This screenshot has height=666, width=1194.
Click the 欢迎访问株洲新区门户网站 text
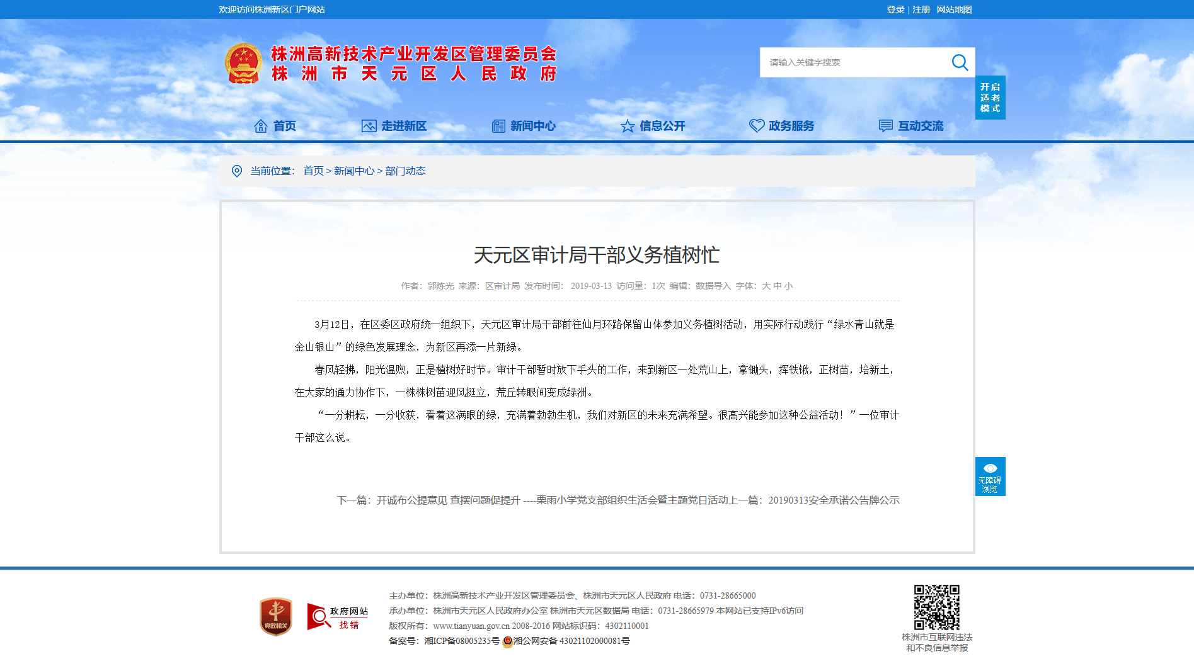tap(272, 9)
